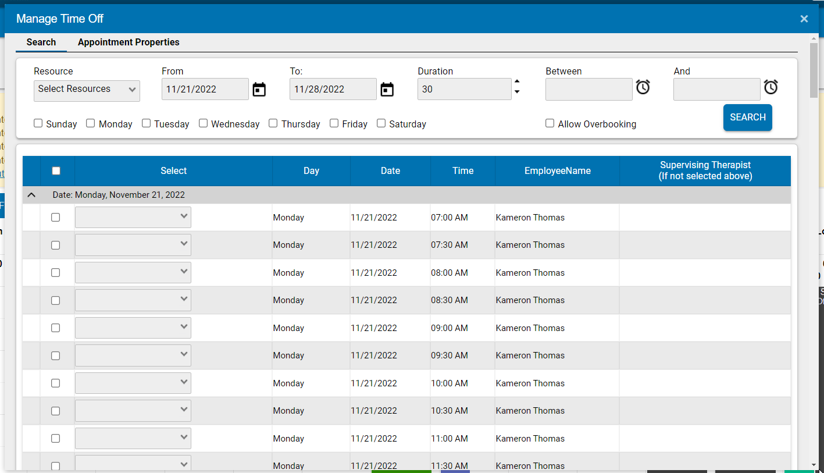
Task: Check the select-all checkbox in the table header
Action: (56, 170)
